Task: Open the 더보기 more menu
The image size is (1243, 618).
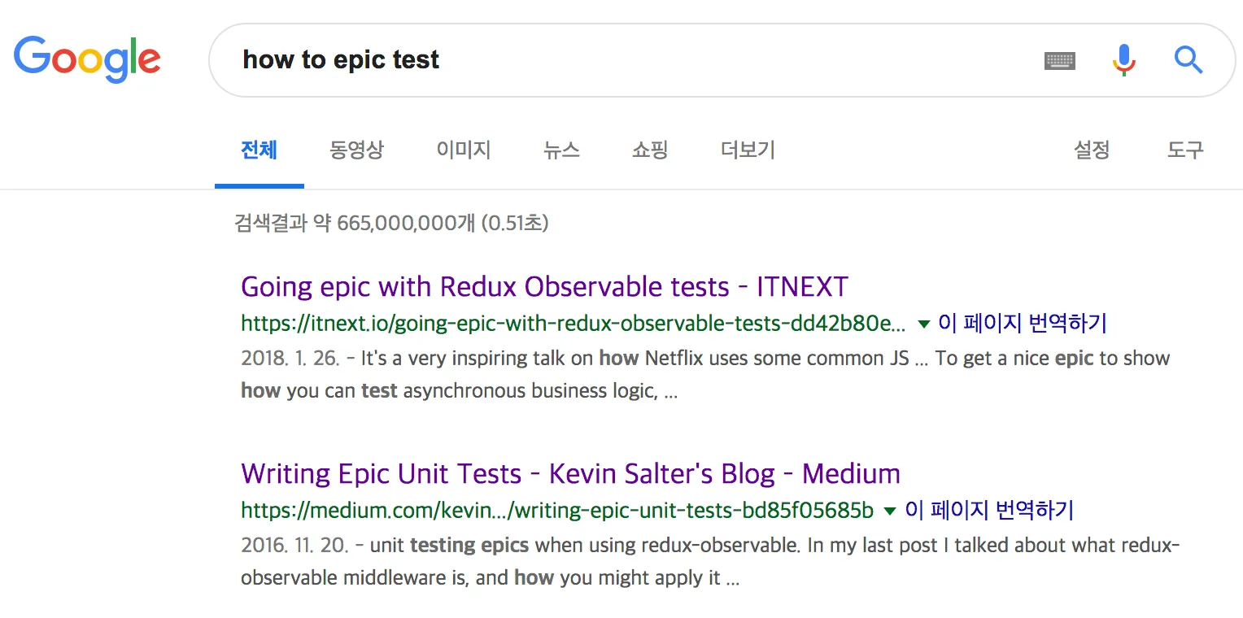Action: (748, 150)
